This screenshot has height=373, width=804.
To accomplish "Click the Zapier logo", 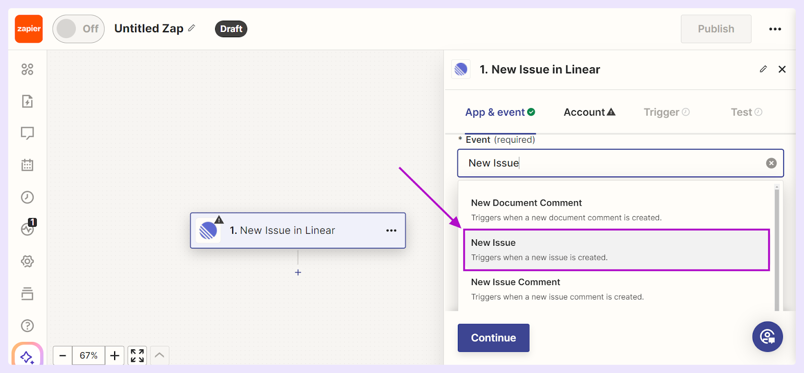I will click(29, 29).
